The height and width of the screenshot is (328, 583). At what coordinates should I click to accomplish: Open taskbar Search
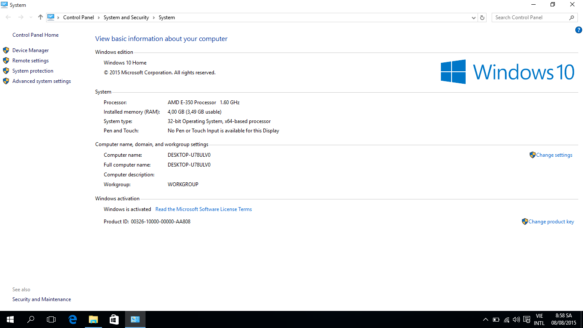coord(31,319)
